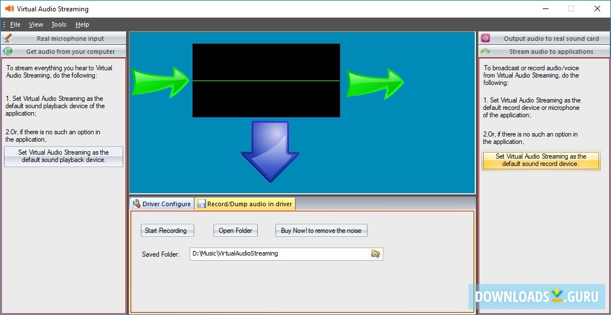Click the floppy disk icon on Record/Dump tab
The image size is (611, 315).
pyautogui.click(x=201, y=204)
